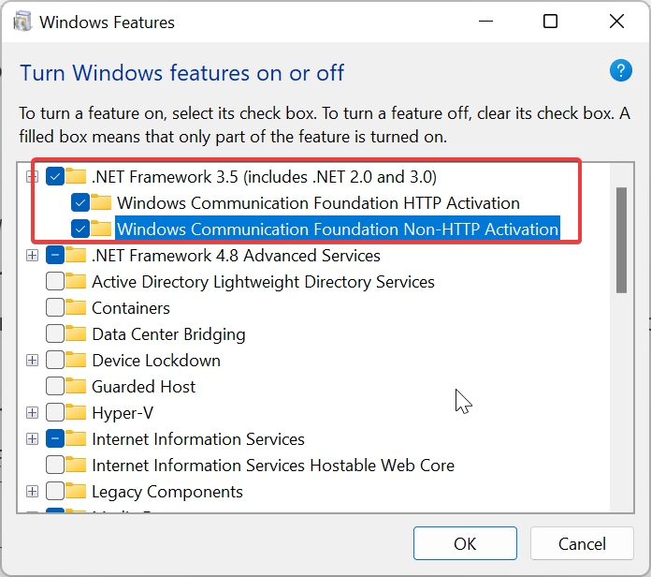Click the vertical scrollbar thumb
Viewport: 651px width, 577px height.
pos(621,240)
